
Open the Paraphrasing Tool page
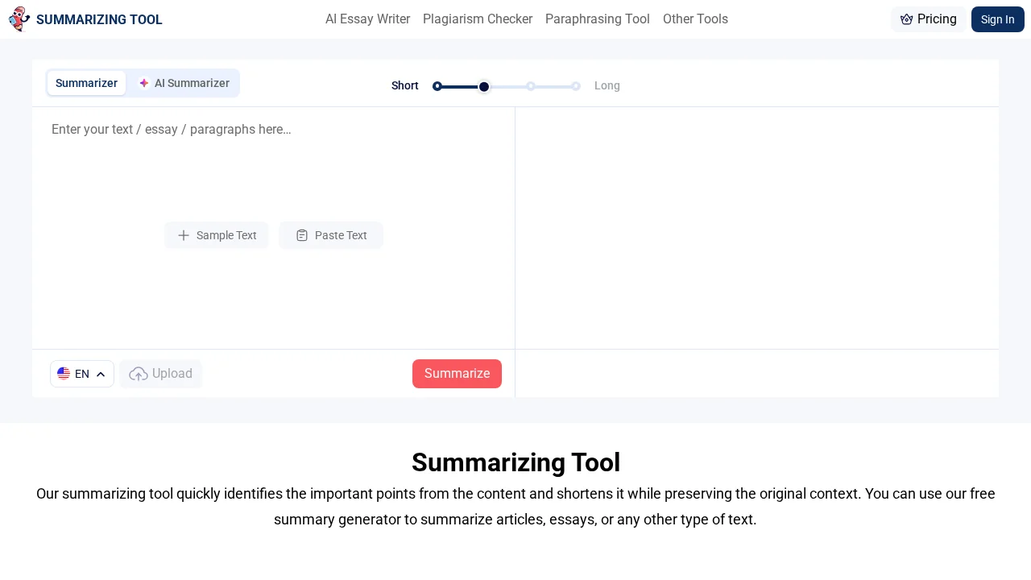pos(597,19)
